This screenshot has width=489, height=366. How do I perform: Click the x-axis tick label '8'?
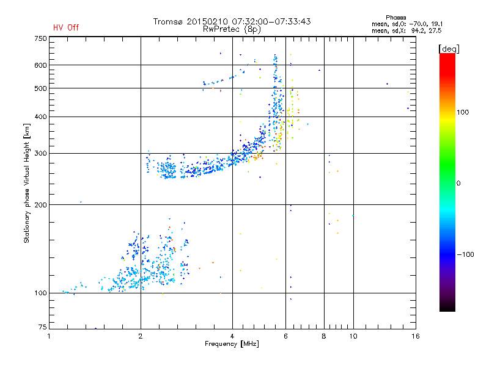(324, 336)
